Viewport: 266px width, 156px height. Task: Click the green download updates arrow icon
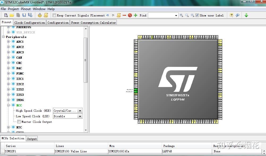pos(247,15)
